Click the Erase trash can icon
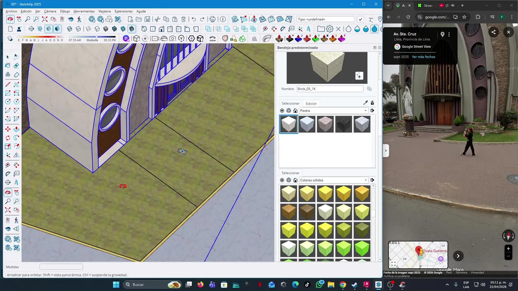Image resolution: width=518 pixels, height=291 pixels. (x=183, y=19)
